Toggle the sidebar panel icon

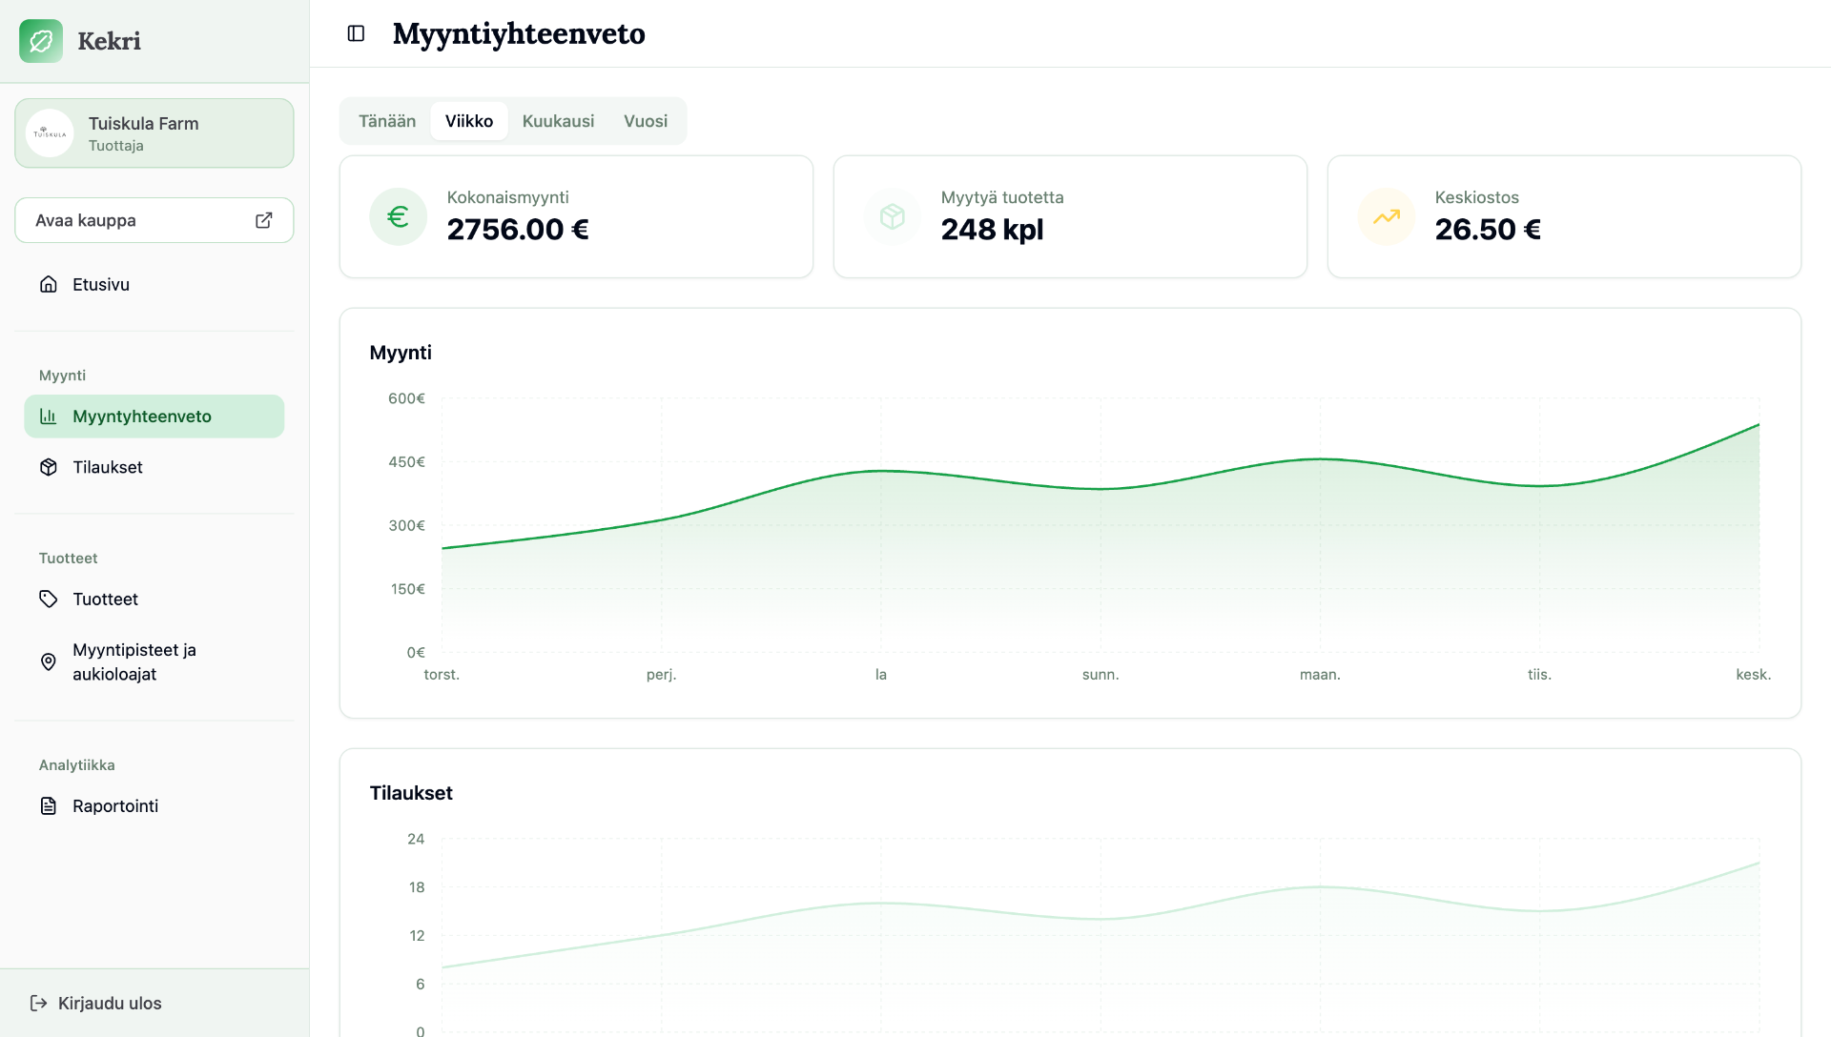click(x=356, y=33)
